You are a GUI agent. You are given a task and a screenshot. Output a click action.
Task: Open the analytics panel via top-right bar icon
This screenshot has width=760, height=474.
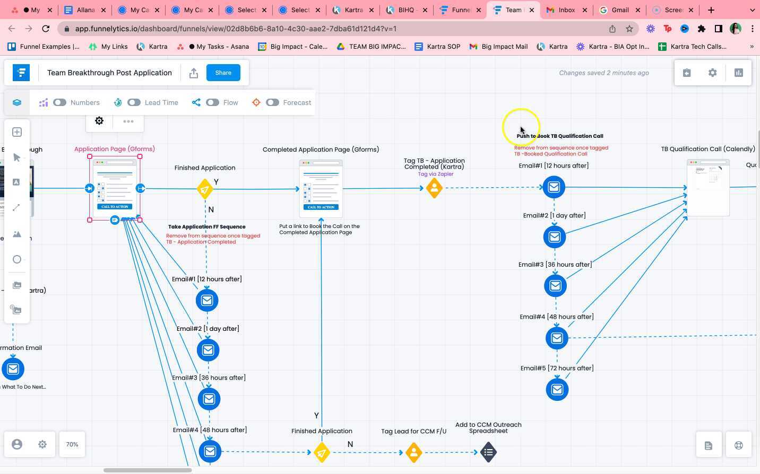click(738, 73)
